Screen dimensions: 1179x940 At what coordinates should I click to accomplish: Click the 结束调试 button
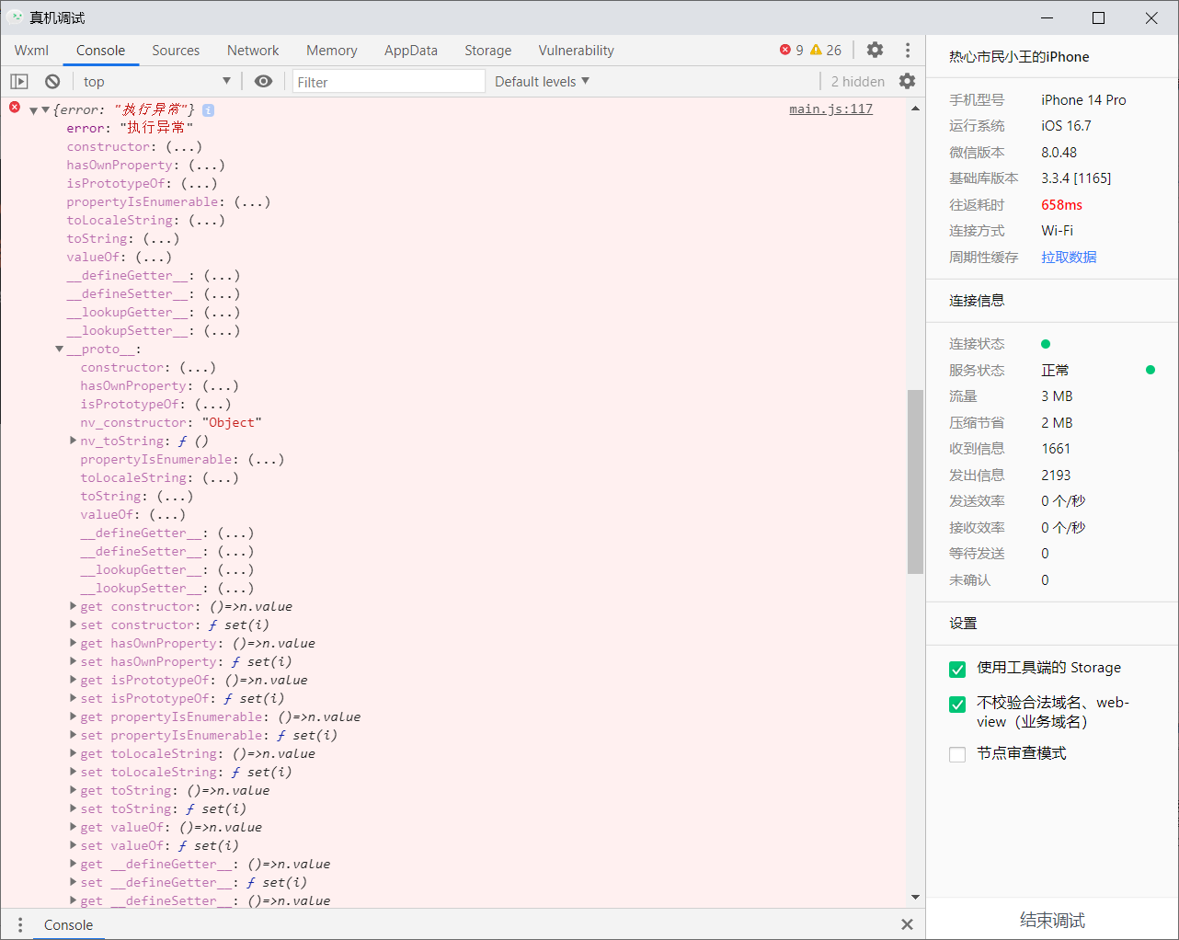pos(1052,920)
